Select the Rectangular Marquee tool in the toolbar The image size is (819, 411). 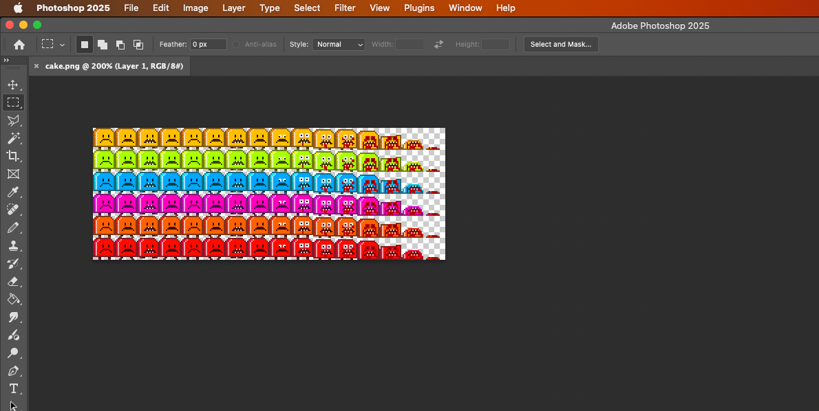point(13,102)
